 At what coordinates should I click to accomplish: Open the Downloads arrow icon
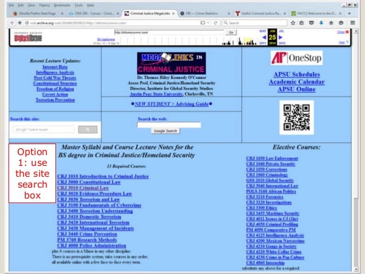(x=322, y=23)
